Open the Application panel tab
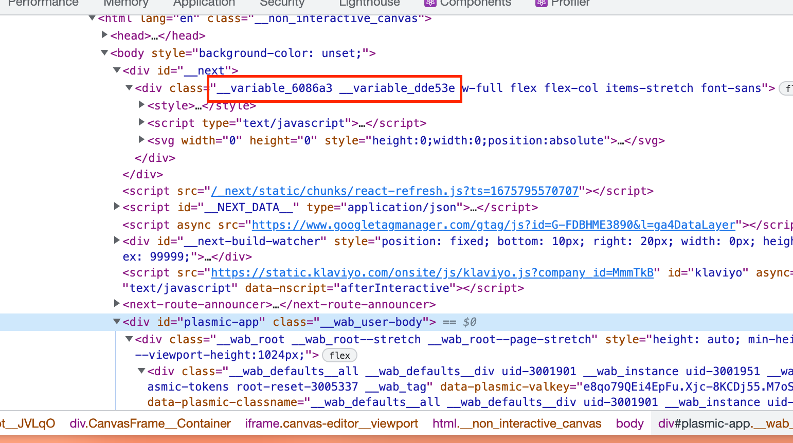 pos(204,3)
